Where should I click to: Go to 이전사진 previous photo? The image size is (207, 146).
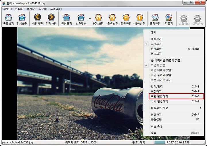point(37,19)
